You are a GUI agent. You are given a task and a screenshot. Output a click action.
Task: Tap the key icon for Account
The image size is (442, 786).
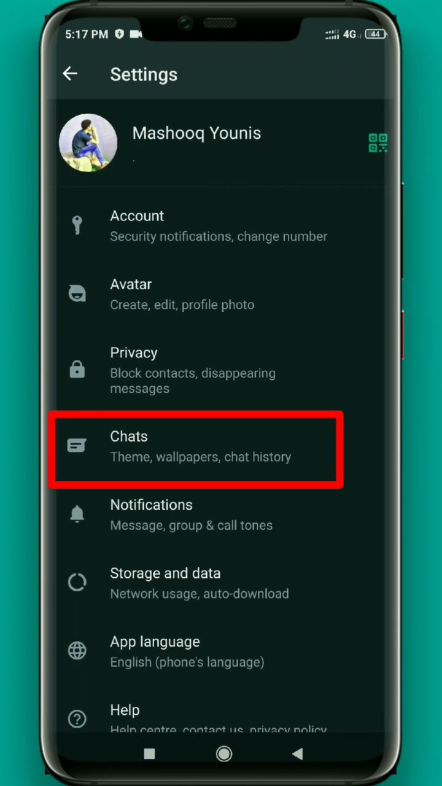(77, 225)
